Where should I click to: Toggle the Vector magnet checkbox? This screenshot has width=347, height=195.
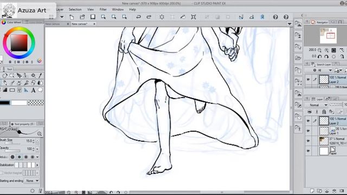pos(2,173)
